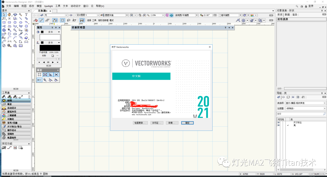Toggle Snap to Distance in Snapping palette
The image size is (327, 177).
click(39, 80)
